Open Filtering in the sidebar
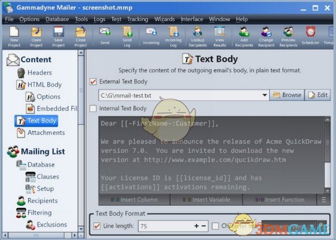The image size is (336, 240). (x=34, y=213)
